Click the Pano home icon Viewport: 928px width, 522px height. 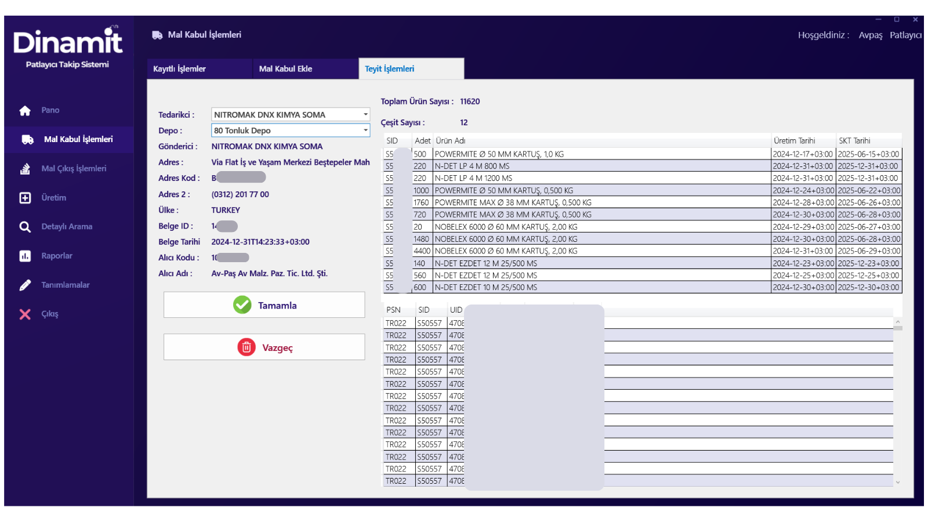(25, 110)
